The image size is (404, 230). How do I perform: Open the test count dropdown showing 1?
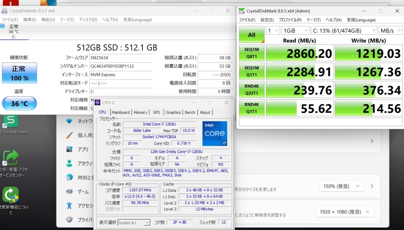pyautogui.click(x=272, y=31)
